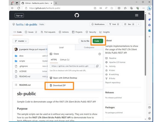The height and width of the screenshot is (122, 162).
Task: Click the browser back arrow
Action: [x=13, y=8]
